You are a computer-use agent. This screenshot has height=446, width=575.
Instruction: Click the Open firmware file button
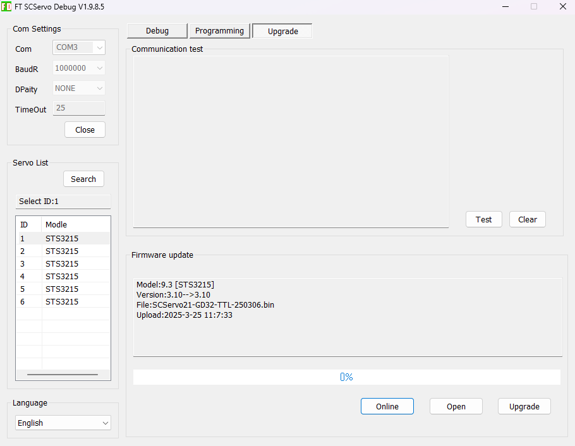pyautogui.click(x=456, y=406)
